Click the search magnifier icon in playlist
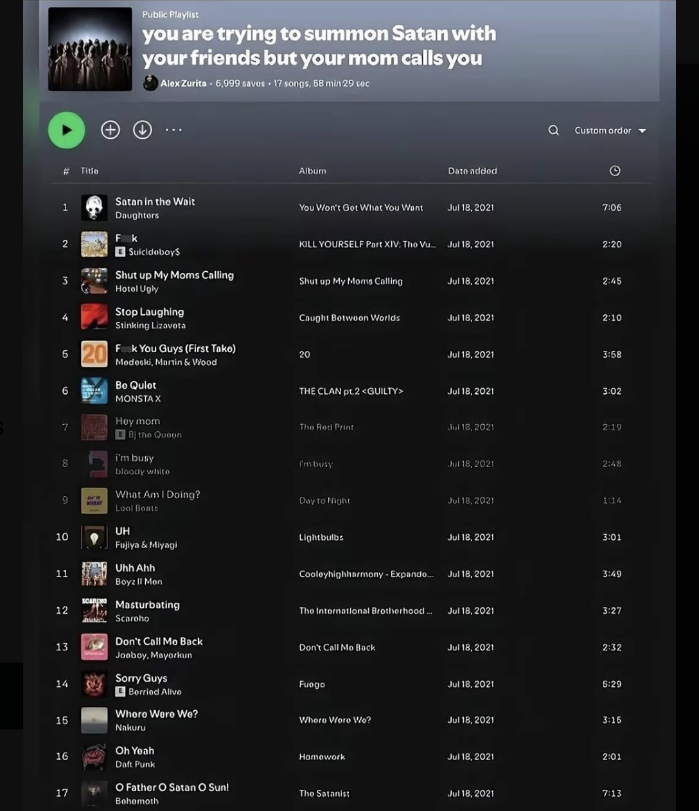The height and width of the screenshot is (811, 699). (553, 130)
